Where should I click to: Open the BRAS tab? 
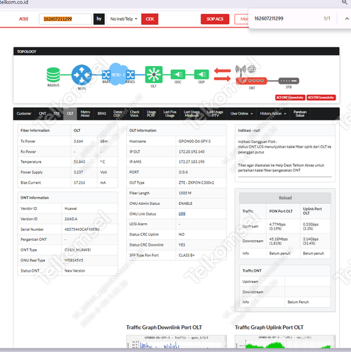coord(102,113)
